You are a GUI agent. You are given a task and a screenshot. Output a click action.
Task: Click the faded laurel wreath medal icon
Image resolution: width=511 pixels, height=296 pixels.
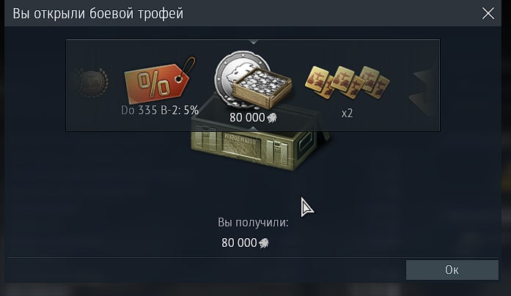[x=91, y=83]
